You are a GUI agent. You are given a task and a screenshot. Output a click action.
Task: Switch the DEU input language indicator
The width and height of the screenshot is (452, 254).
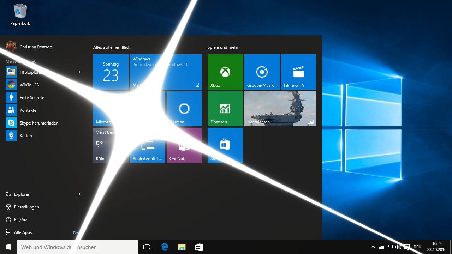click(x=417, y=247)
